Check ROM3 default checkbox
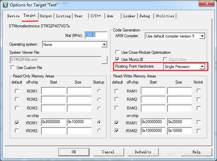 tap(17, 108)
